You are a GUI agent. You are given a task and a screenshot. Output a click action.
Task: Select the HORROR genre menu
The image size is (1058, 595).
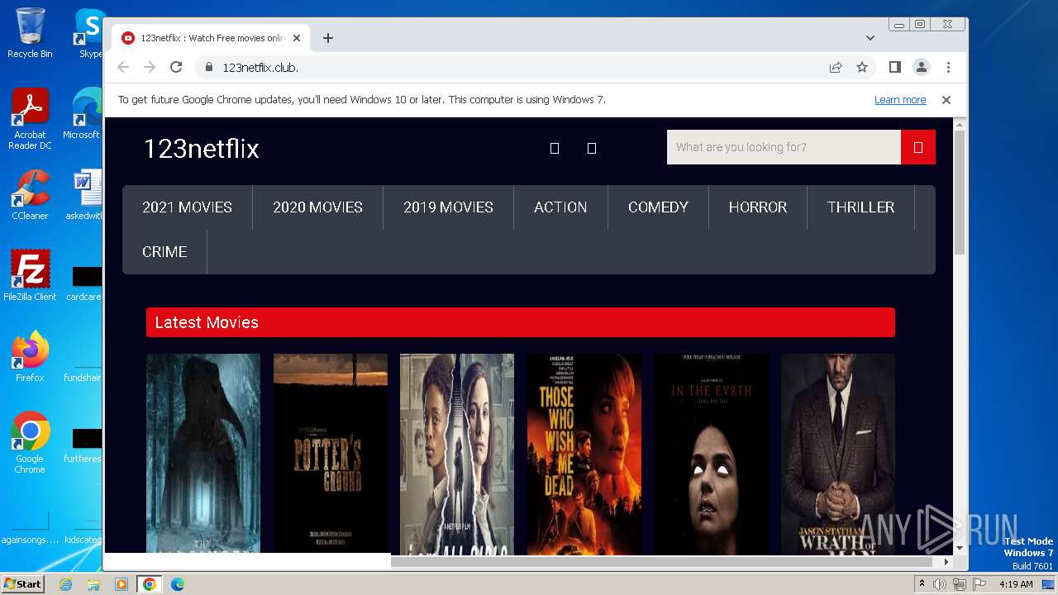tap(758, 207)
